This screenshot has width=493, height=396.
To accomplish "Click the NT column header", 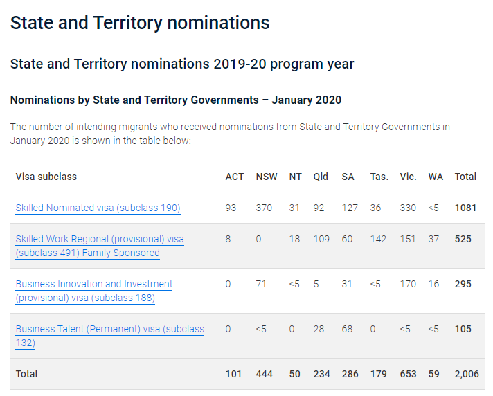I will [295, 177].
